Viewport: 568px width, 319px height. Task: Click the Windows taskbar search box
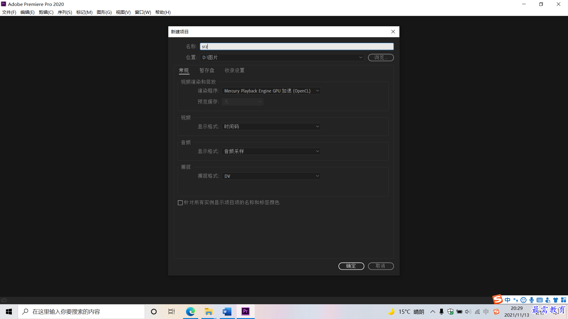pos(81,312)
